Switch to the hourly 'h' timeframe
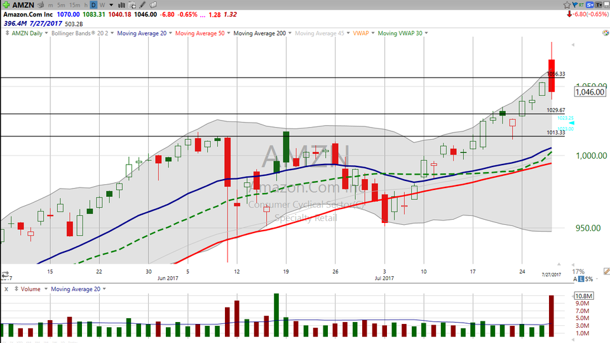The width and height of the screenshot is (610, 343). point(86,5)
